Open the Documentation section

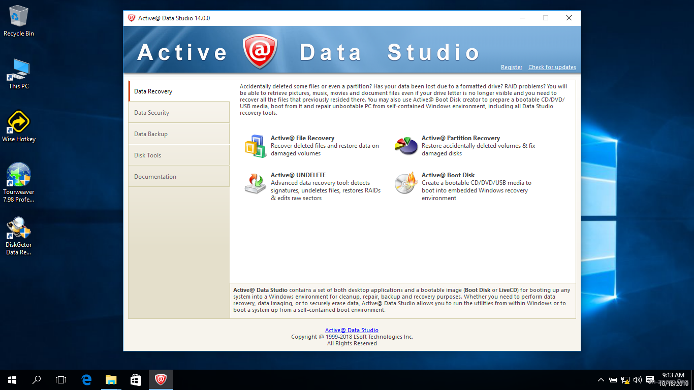(155, 176)
